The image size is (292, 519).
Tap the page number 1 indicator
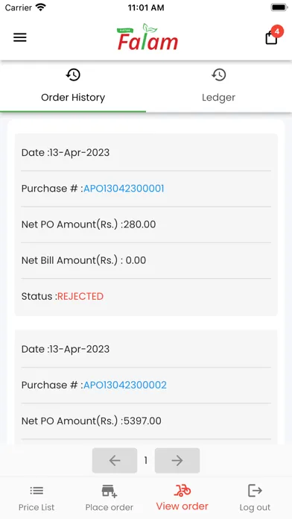coord(146,460)
